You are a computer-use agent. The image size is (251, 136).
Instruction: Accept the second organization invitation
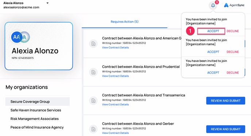(x=213, y=52)
